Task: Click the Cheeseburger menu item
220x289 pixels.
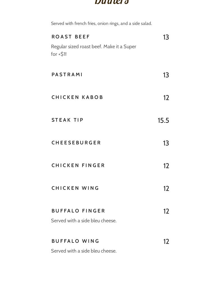Action: point(76,143)
